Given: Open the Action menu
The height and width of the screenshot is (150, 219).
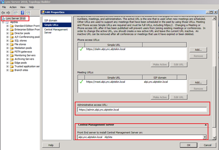Looking at the screenshot, I should pos(13,7).
